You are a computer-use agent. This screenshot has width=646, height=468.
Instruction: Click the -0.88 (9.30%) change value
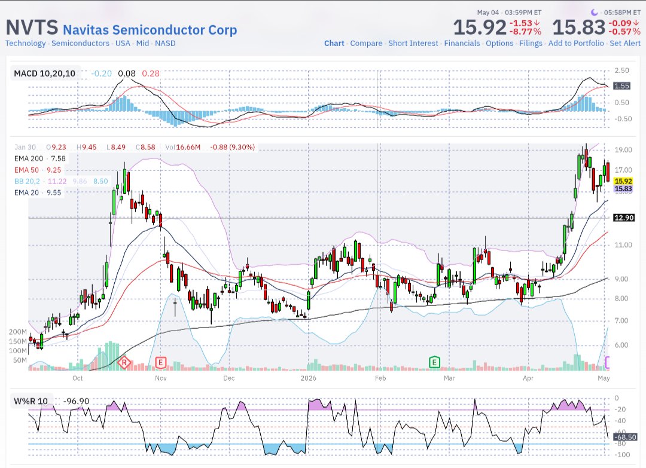[232, 147]
